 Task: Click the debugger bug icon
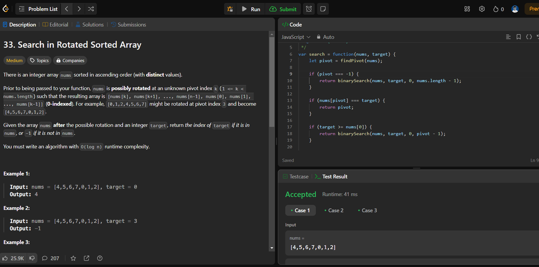230,9
